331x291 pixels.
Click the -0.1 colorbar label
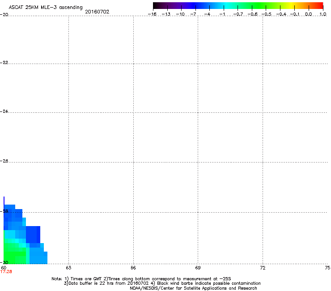point(295,14)
